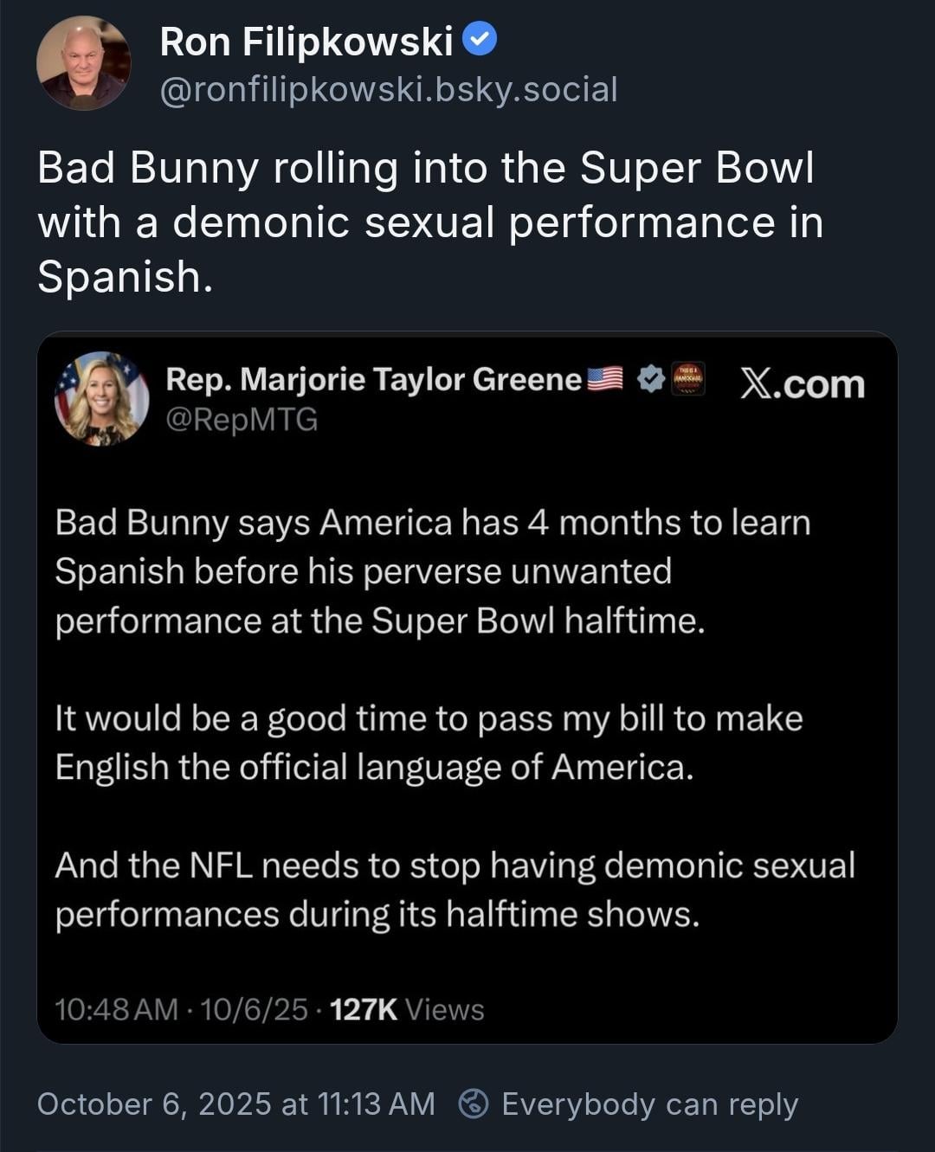Click the October 6, 2025 post date
Viewport: 935px width, 1152px height.
[x=235, y=1104]
